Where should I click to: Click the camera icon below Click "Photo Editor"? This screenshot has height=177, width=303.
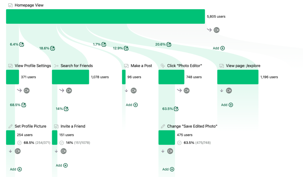(x=186, y=90)
